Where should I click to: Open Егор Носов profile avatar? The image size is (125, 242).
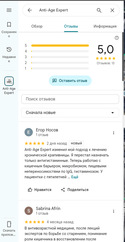tap(29, 132)
